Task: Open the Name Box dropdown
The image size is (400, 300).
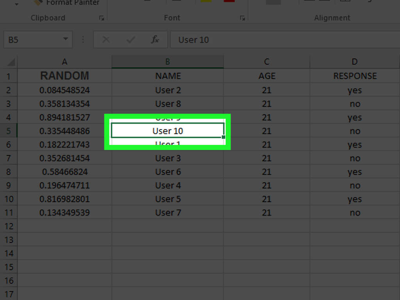Action: 65,39
